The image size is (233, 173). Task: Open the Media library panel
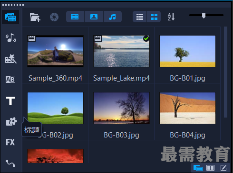tap(10, 17)
